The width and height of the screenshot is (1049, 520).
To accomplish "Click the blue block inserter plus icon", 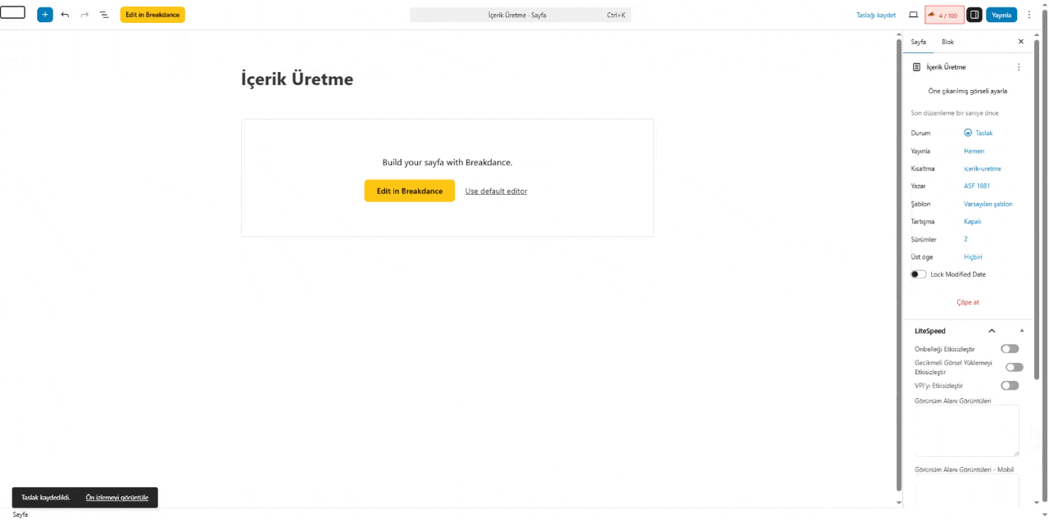I will (45, 15).
